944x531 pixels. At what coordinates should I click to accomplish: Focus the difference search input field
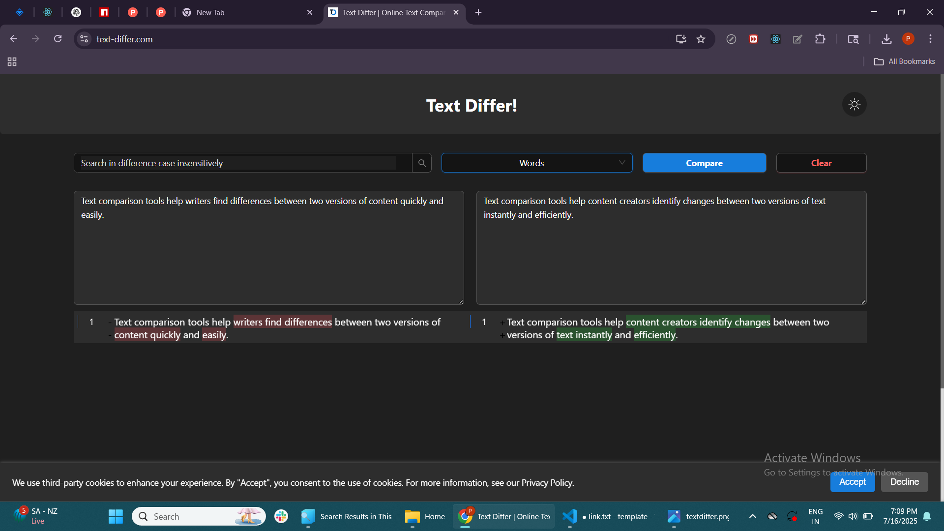pos(243,163)
